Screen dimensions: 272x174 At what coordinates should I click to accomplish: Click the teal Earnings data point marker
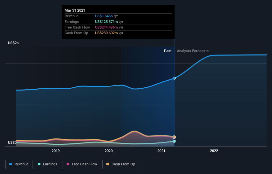click(x=174, y=141)
